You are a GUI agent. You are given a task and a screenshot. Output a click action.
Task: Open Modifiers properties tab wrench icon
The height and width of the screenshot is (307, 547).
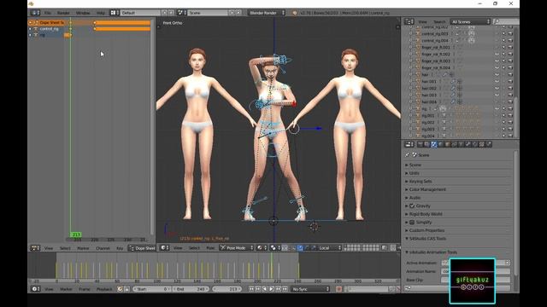pos(468,144)
